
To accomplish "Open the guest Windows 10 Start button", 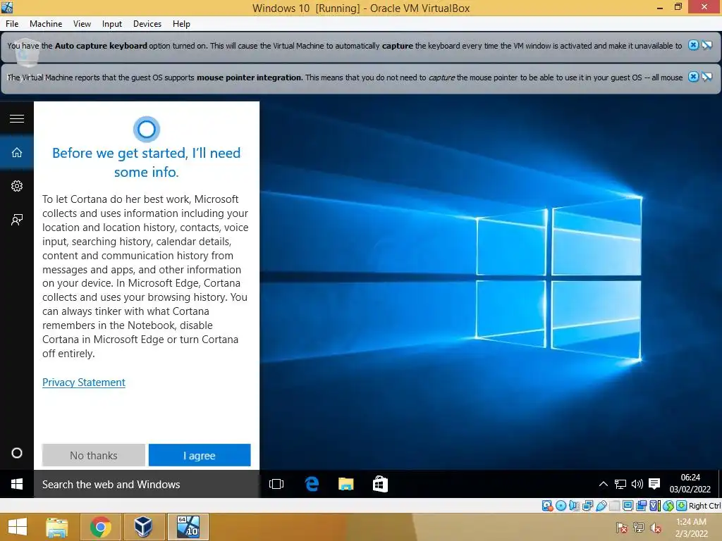I will coord(17,484).
